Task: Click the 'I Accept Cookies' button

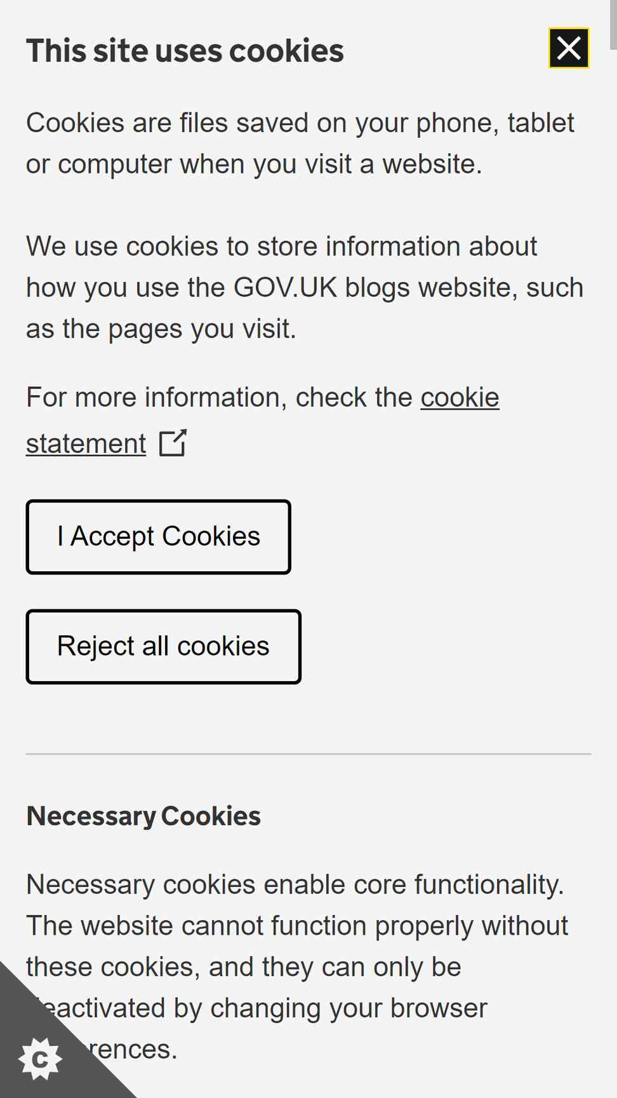Action: point(159,537)
